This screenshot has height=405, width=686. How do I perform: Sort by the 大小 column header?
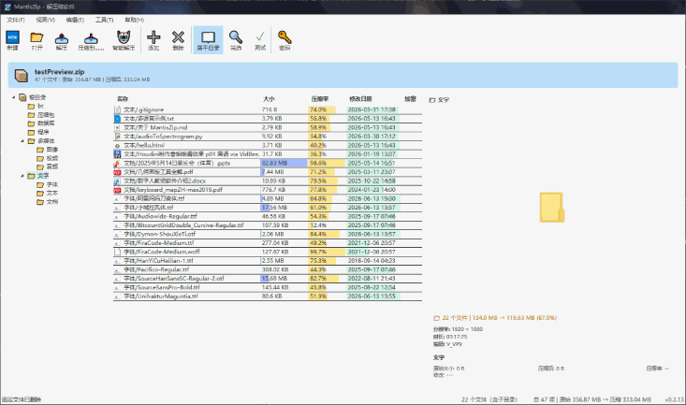[269, 99]
